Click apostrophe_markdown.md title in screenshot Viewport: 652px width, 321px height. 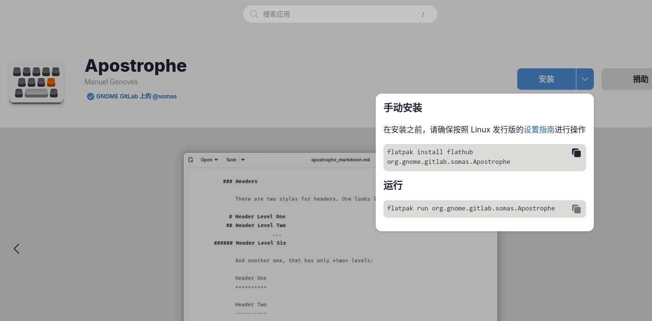pyautogui.click(x=340, y=160)
